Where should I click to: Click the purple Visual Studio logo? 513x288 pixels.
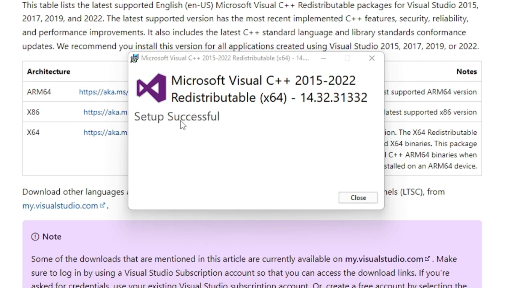[x=151, y=88]
